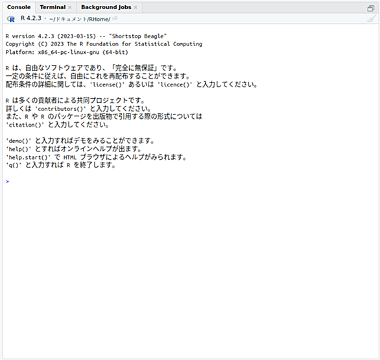
Task: Click the R 4.2.3 version label
Action: 31,18
